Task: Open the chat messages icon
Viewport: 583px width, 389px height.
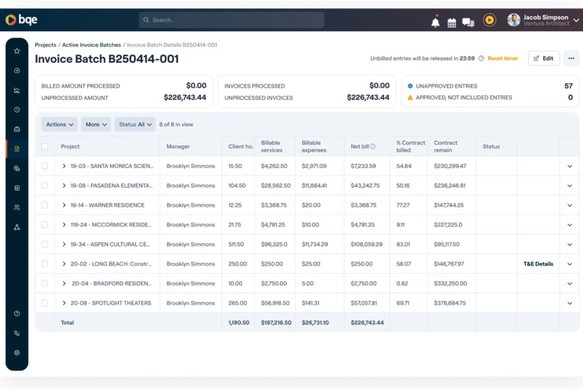Action: point(468,22)
